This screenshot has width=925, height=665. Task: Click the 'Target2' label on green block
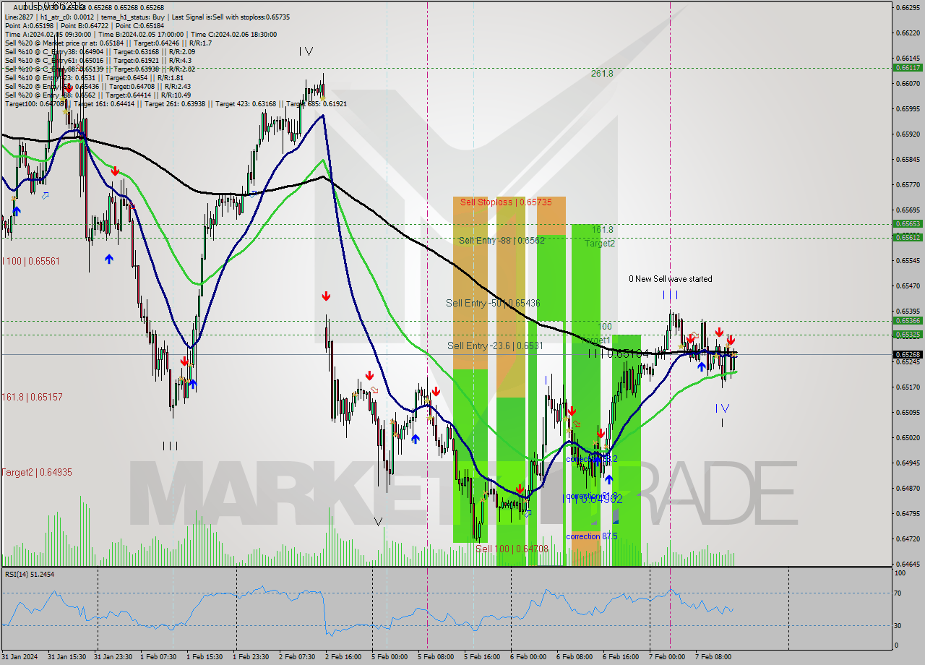point(600,244)
